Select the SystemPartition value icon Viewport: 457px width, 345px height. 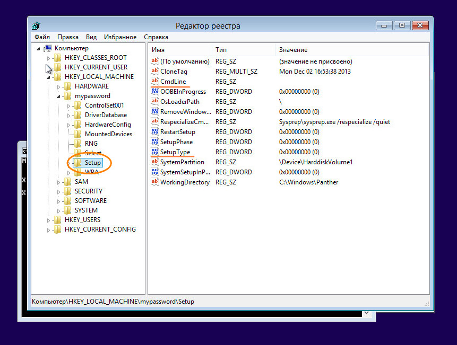(155, 162)
